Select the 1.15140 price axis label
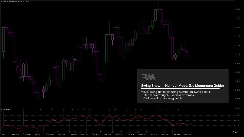This screenshot has width=244, height=137. point(238,63)
